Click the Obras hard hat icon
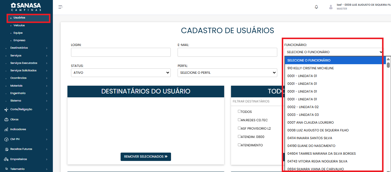The height and width of the screenshot is (172, 391). point(6,119)
